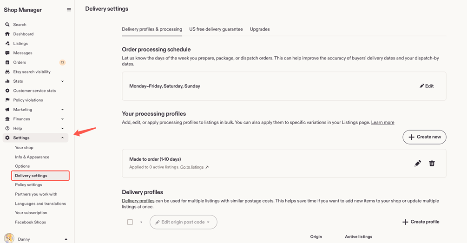
Task: Open Etsy search visibility binoculars icon
Action: point(7,72)
